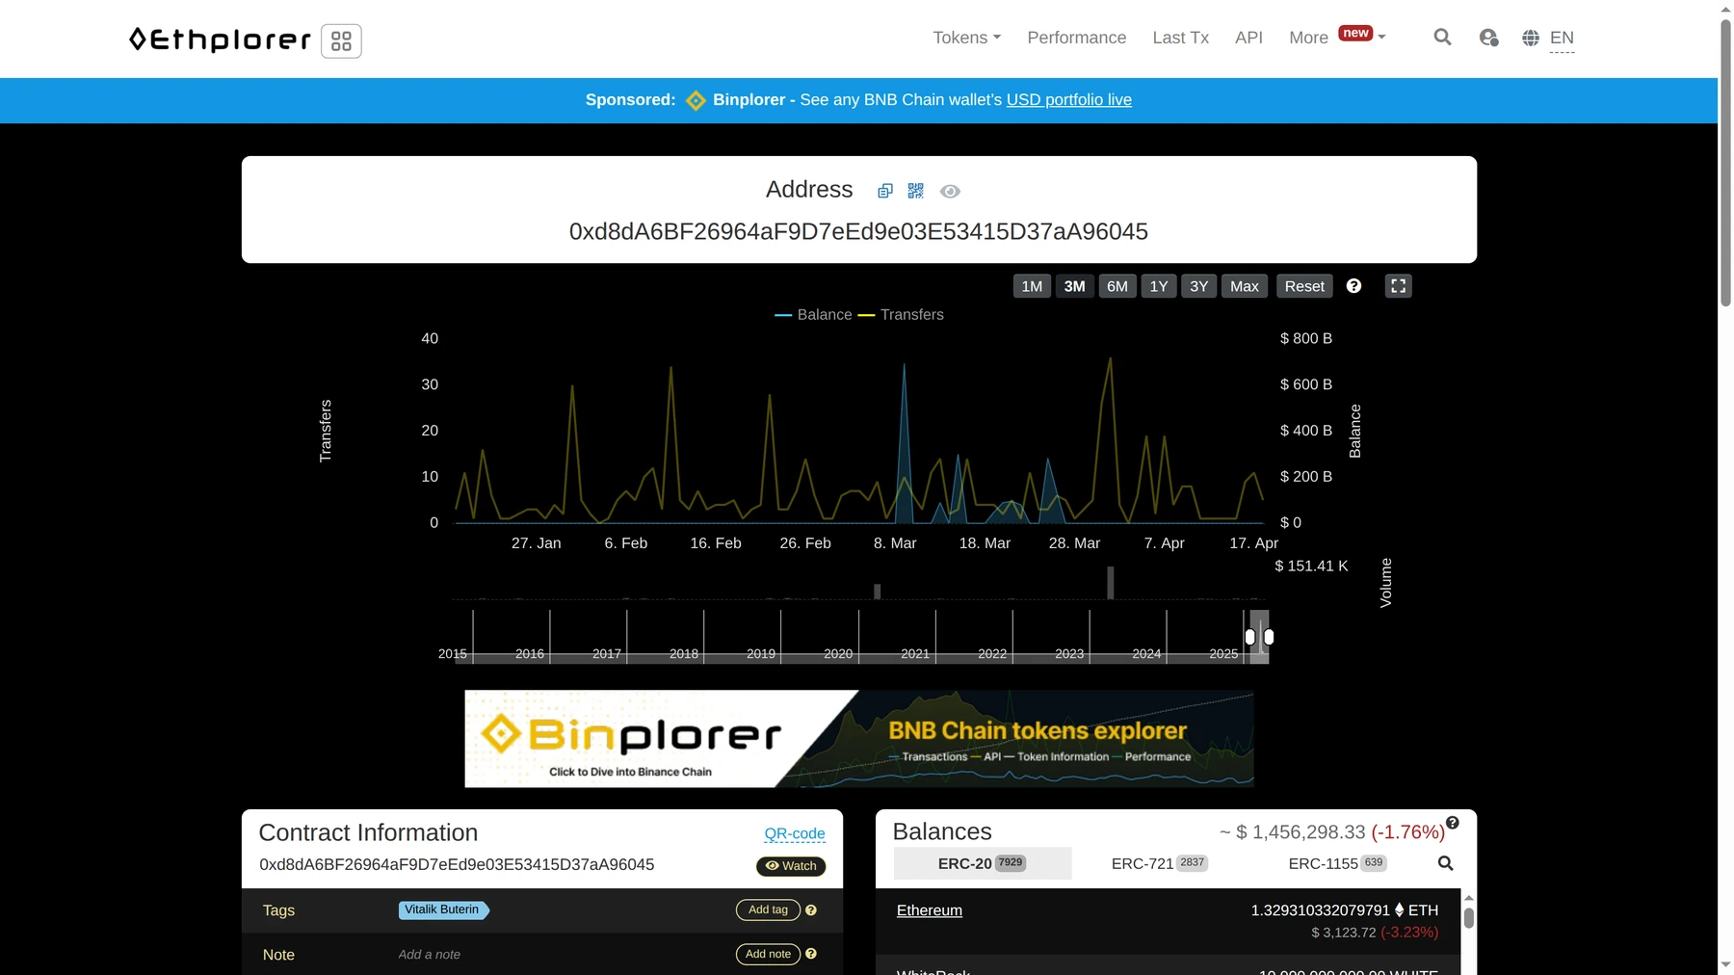Select the 1Y chart range
Viewport: 1734px width, 975px height.
point(1159,286)
